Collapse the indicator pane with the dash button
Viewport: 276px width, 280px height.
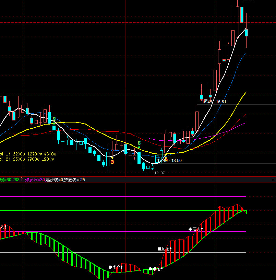point(273,180)
